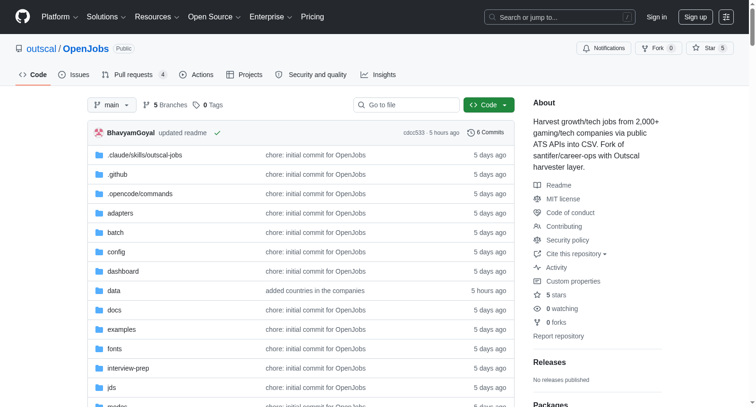This screenshot has height=407, width=756.
Task: Click the adapters folder icon
Action: point(99,213)
